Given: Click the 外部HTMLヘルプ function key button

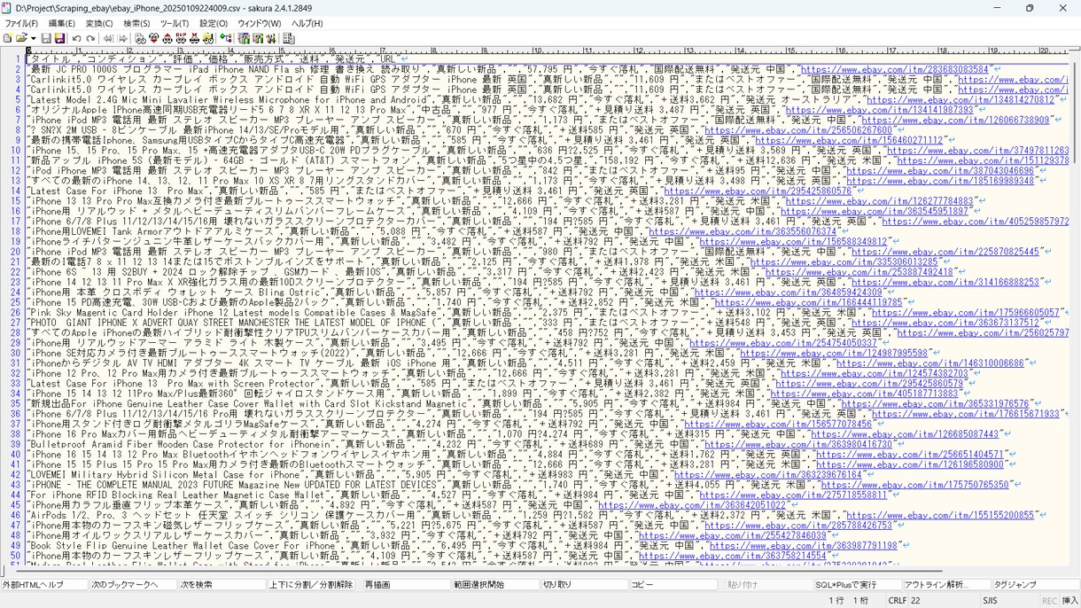Looking at the screenshot, I should pos(44,585).
